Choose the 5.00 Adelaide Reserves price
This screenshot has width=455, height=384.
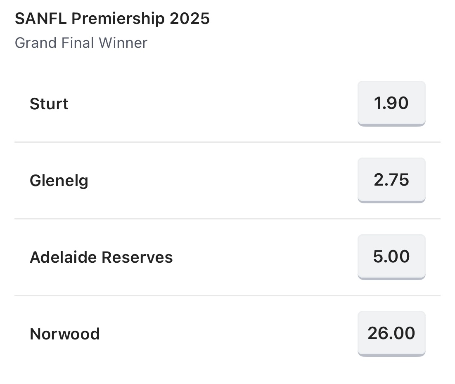point(391,257)
